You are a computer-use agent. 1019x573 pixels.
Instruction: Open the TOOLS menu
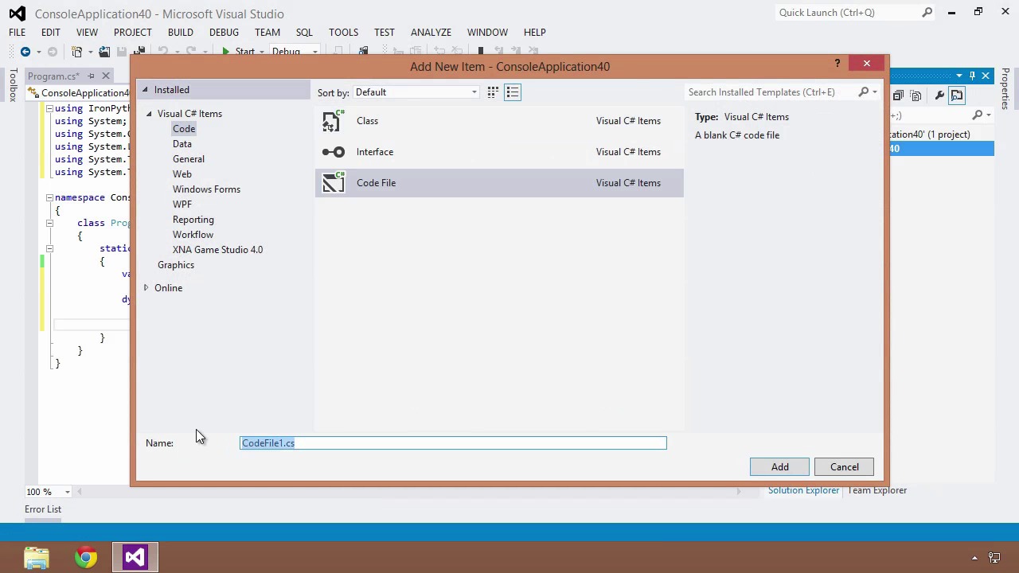point(343,33)
